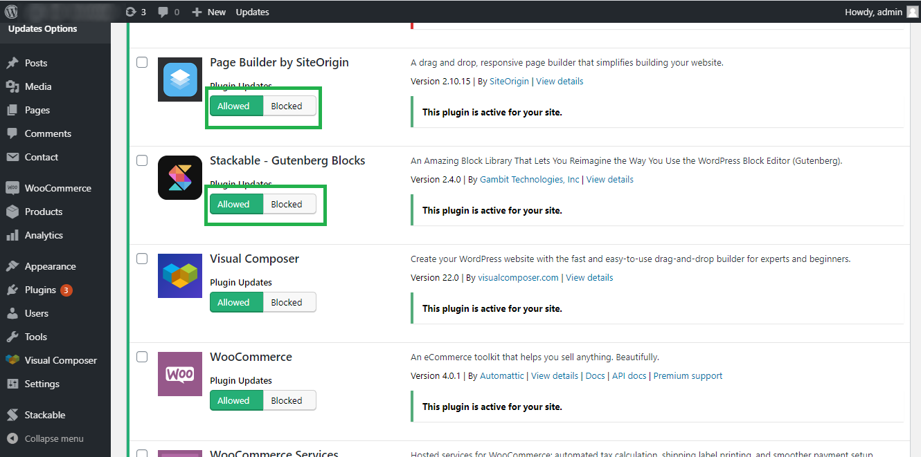Open Plugins in the sidebar menu

tap(40, 290)
